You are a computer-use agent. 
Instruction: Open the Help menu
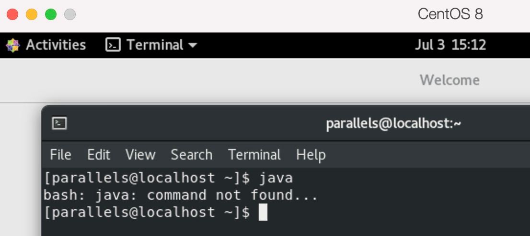(x=311, y=155)
